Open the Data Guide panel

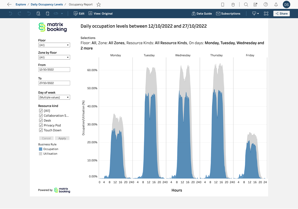coord(202,14)
